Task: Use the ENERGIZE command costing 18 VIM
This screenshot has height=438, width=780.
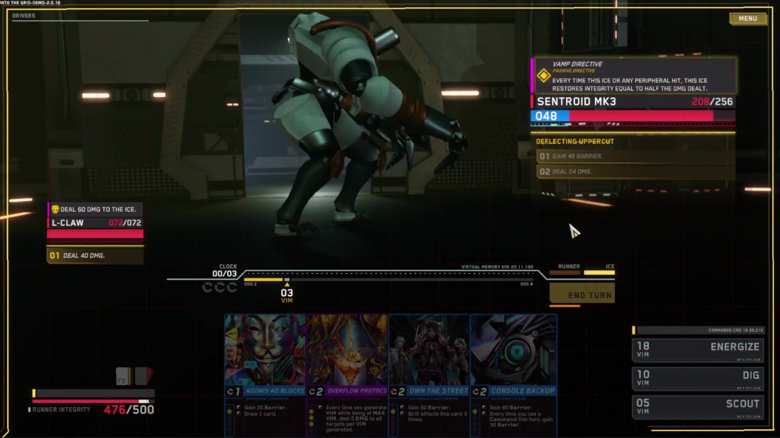Action: 698,350
